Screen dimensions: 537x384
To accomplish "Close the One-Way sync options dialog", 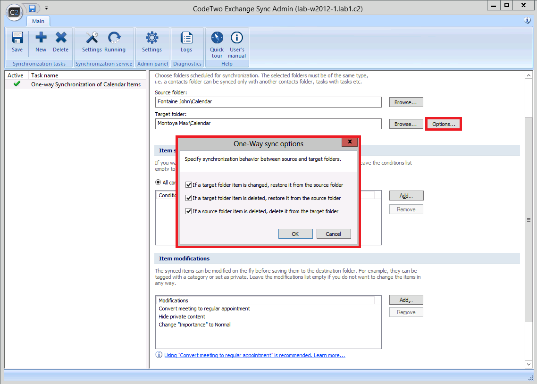I will 350,142.
